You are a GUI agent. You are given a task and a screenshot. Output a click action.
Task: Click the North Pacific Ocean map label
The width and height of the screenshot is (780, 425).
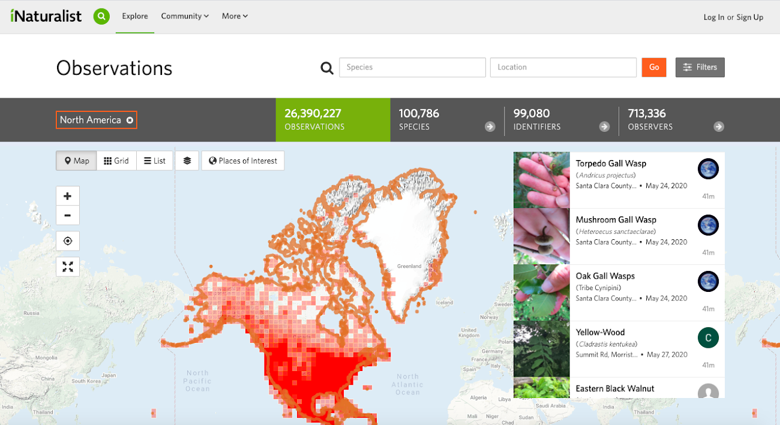(197, 381)
